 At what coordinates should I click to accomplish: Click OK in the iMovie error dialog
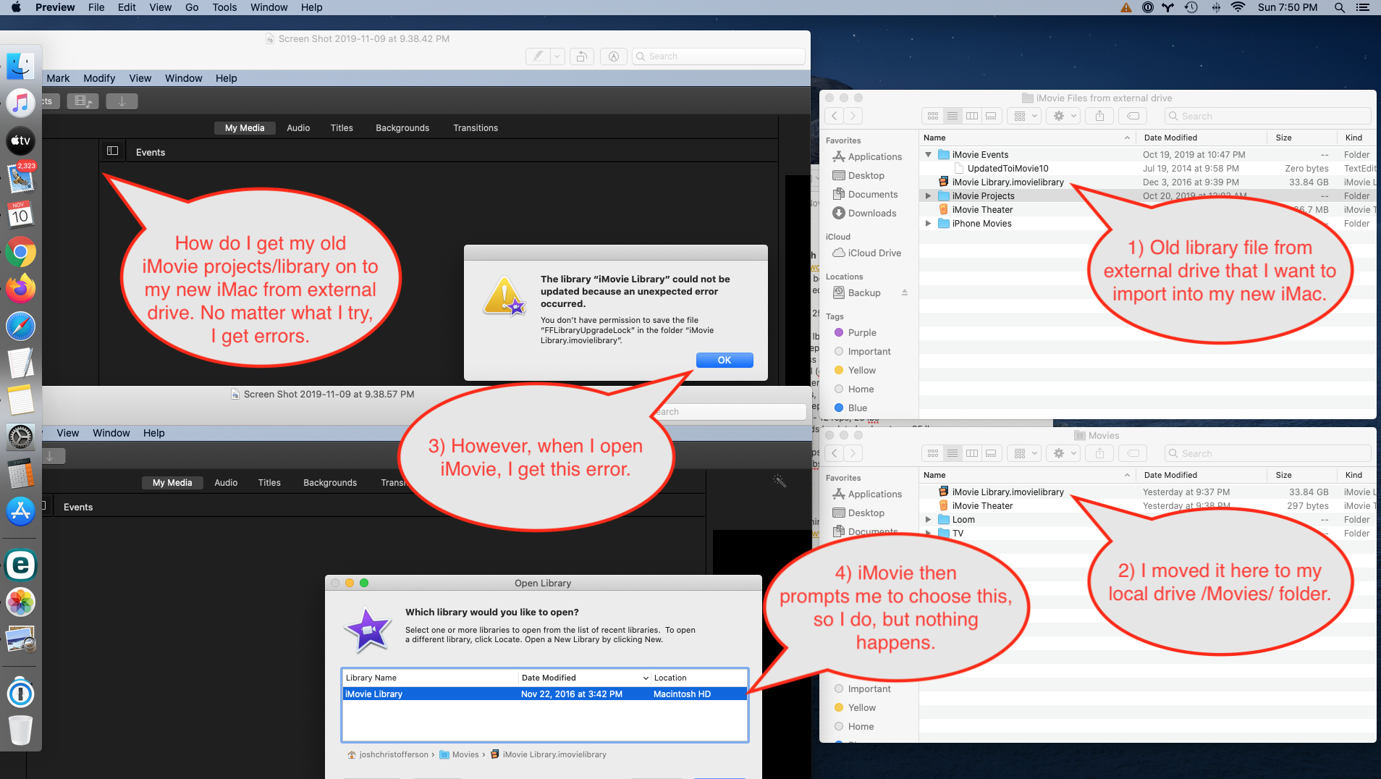pyautogui.click(x=725, y=360)
